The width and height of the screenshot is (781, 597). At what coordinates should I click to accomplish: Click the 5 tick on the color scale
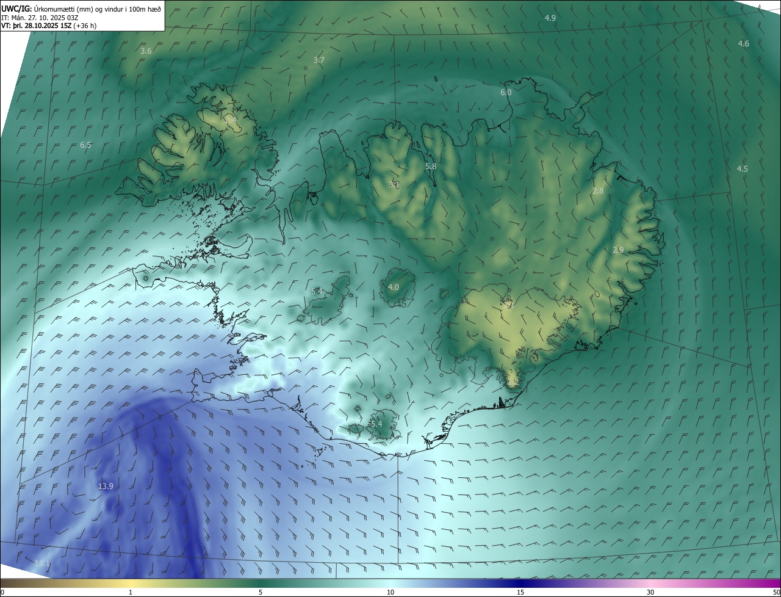261,592
